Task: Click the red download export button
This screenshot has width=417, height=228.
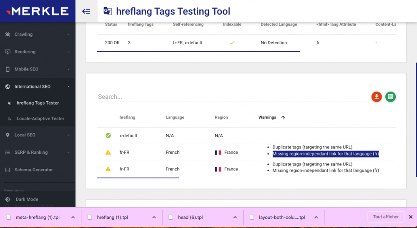Action: click(376, 97)
